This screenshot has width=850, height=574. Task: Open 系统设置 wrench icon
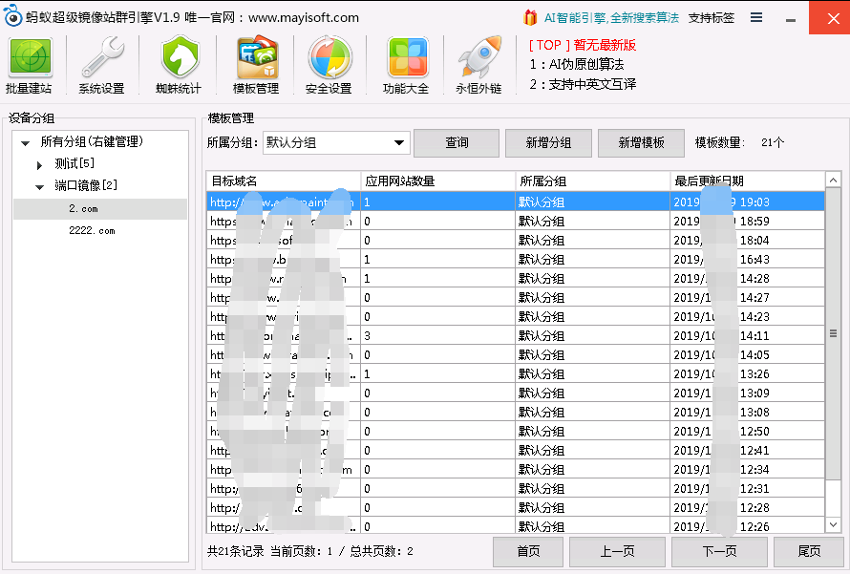(x=102, y=65)
